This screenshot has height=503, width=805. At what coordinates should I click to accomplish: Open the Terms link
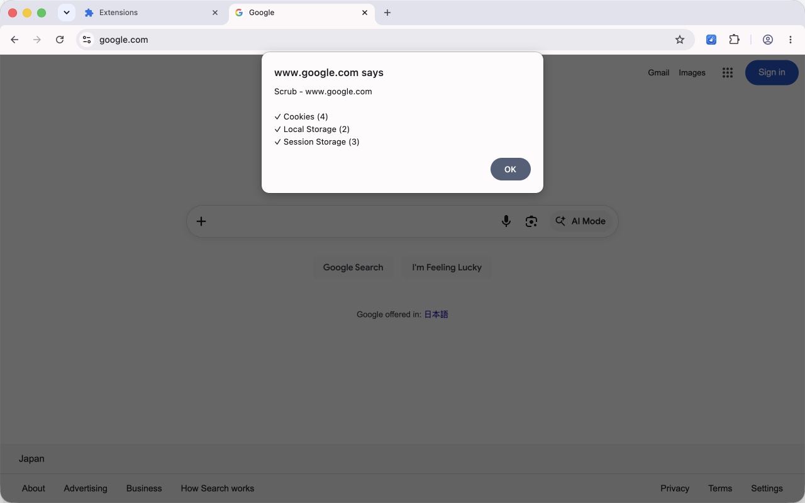pyautogui.click(x=720, y=489)
